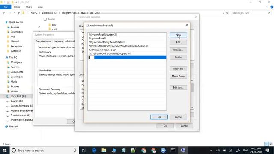Screen dimensions: 274x154
Task: Go up one folder level
Action: click(x=19, y=13)
